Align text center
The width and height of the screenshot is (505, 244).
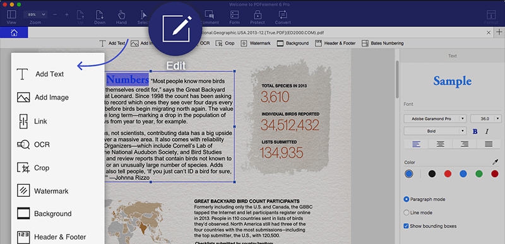440,144
